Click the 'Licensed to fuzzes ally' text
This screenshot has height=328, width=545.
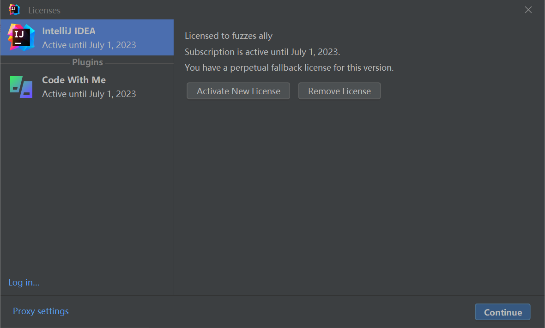click(x=229, y=36)
